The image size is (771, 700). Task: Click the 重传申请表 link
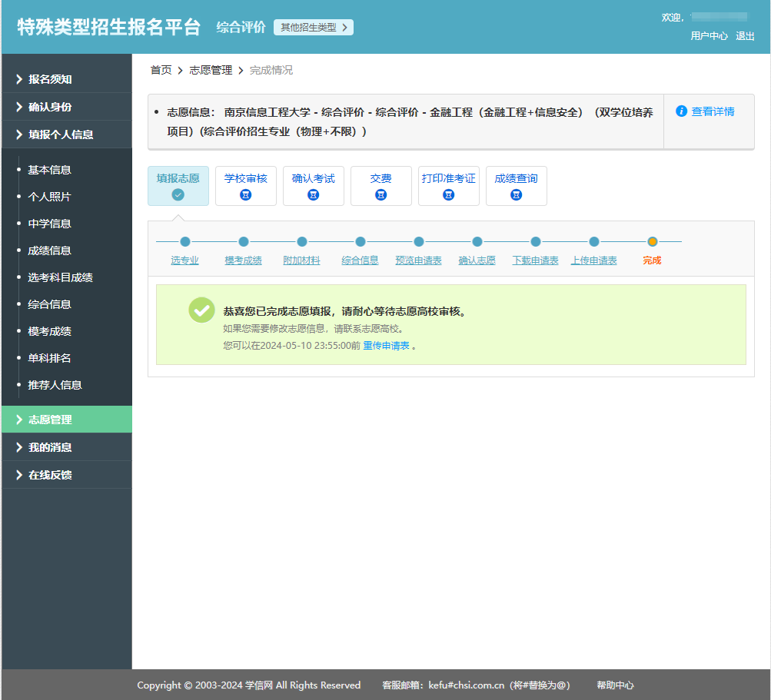click(x=386, y=346)
